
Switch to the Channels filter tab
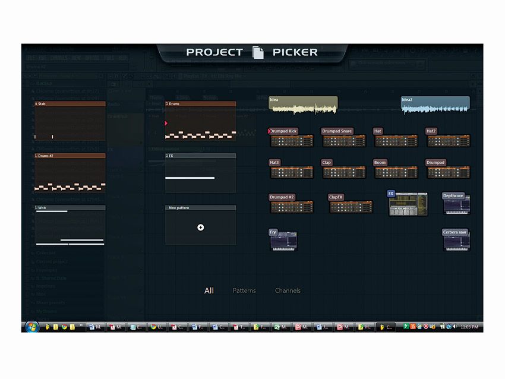pos(288,290)
